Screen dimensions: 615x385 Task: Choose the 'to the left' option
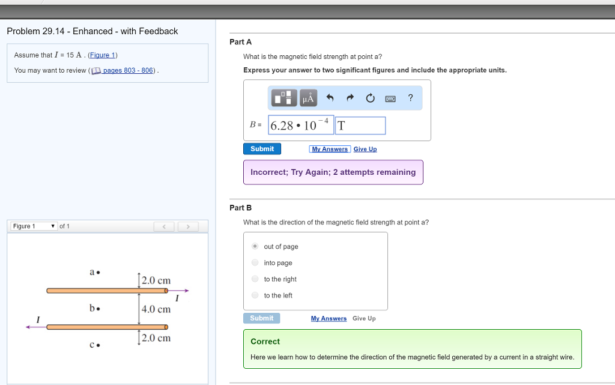click(x=255, y=295)
